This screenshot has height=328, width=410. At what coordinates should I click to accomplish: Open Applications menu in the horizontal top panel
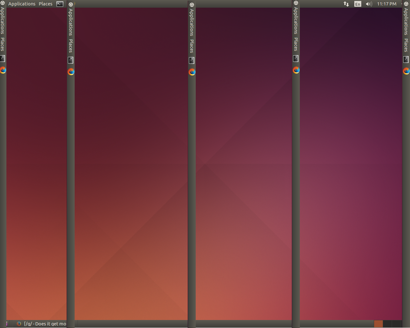coord(22,4)
